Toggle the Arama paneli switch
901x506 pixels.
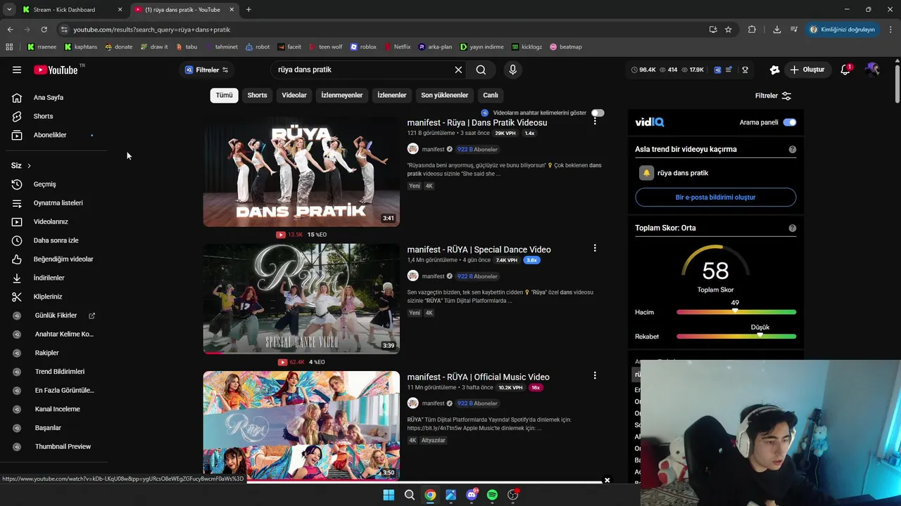point(790,122)
